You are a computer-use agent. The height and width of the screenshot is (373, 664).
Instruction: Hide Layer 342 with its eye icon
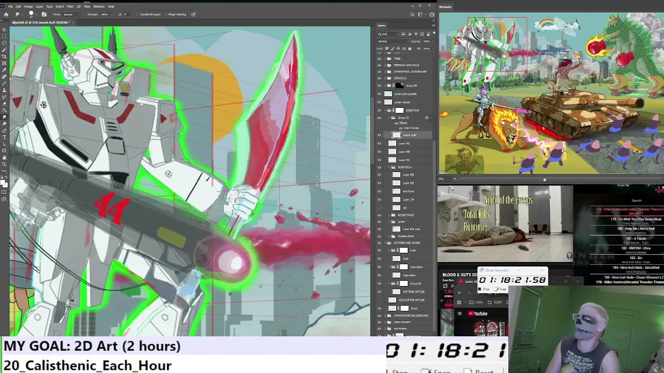[x=379, y=144]
